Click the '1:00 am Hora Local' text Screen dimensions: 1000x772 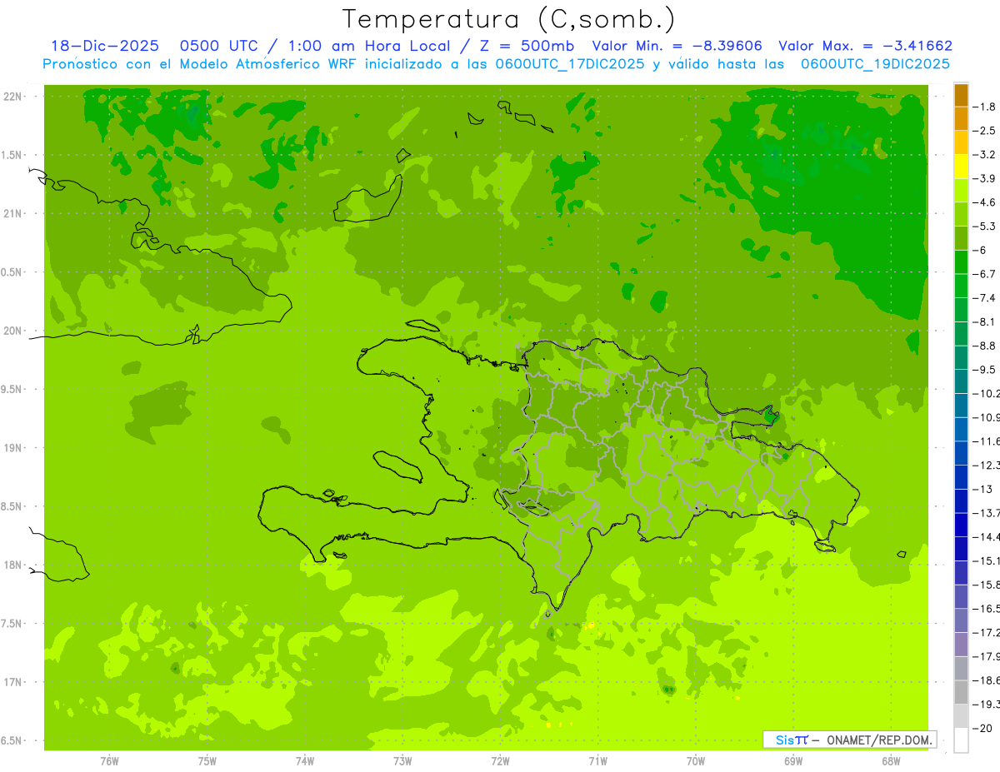371,47
